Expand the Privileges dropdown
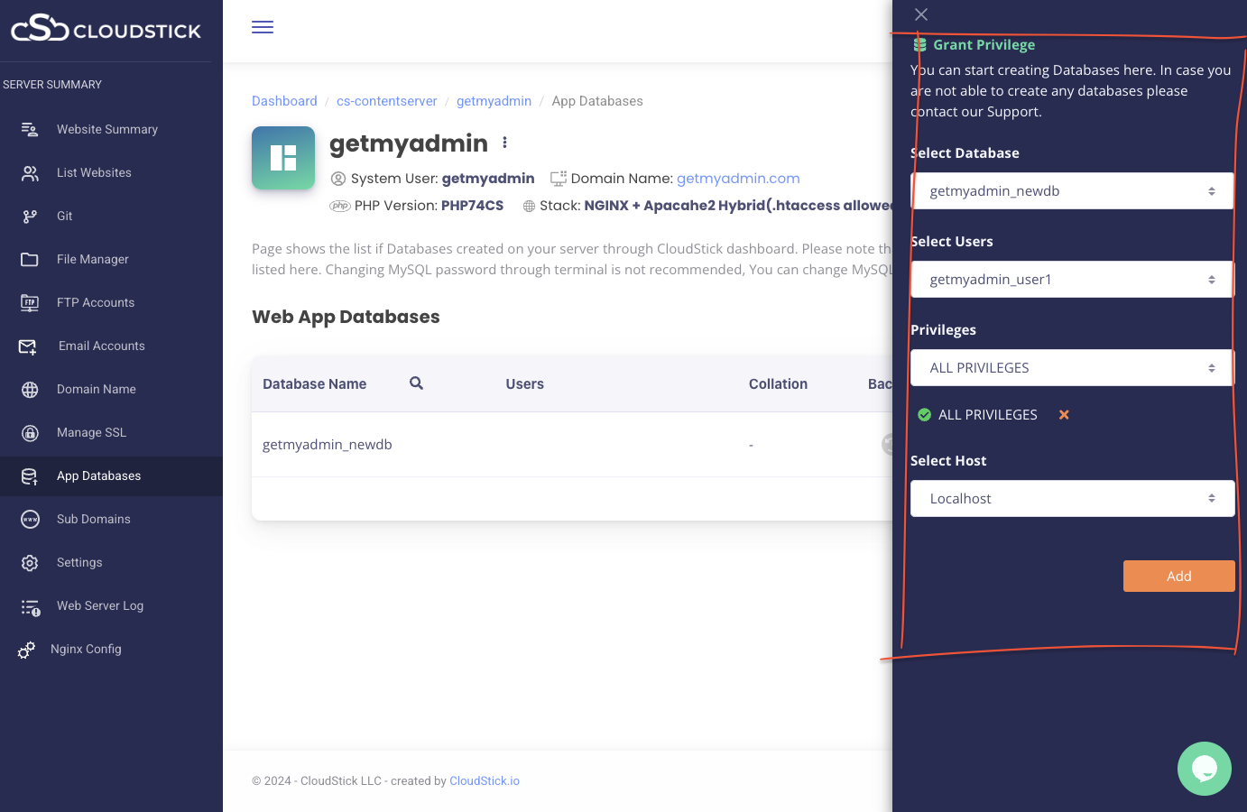 1072,368
